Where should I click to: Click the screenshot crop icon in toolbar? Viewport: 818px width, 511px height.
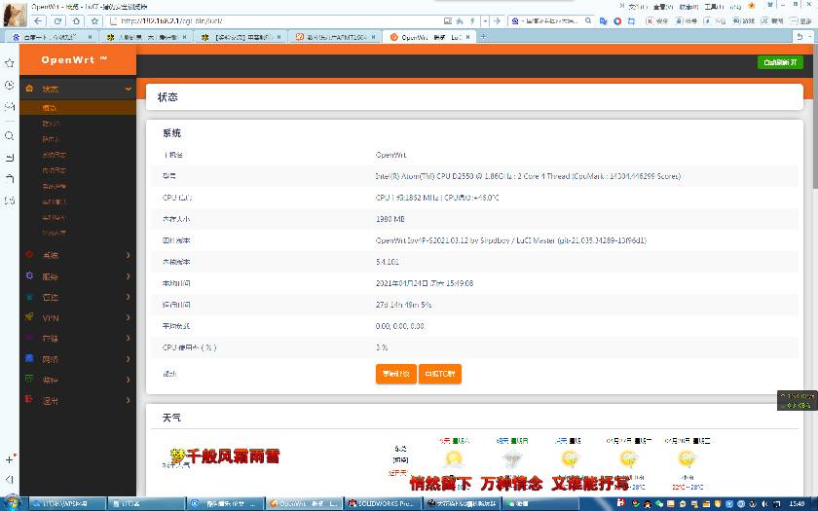(631, 21)
